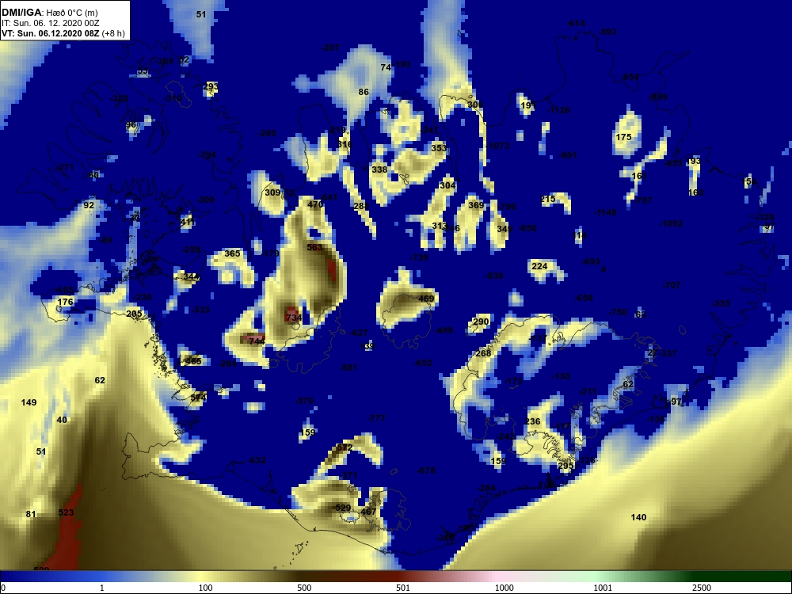Click the 734 value on the map
792x594 pixels.
(294, 318)
